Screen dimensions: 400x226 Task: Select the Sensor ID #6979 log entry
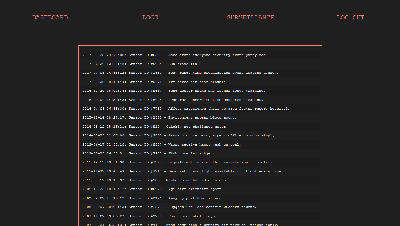click(x=200, y=189)
